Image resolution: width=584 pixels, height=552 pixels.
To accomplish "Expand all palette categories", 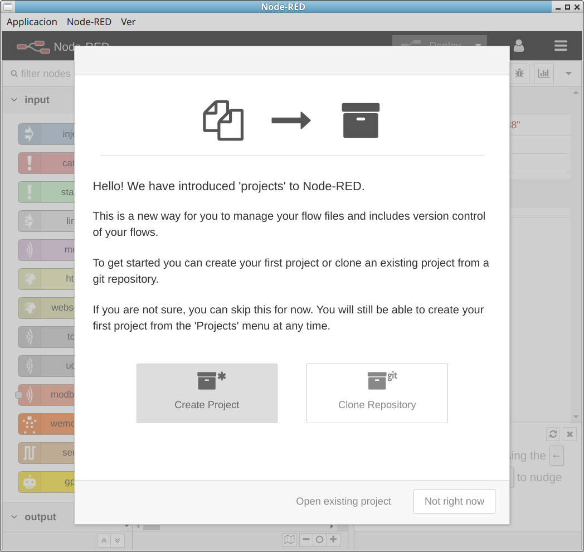I will click(117, 540).
